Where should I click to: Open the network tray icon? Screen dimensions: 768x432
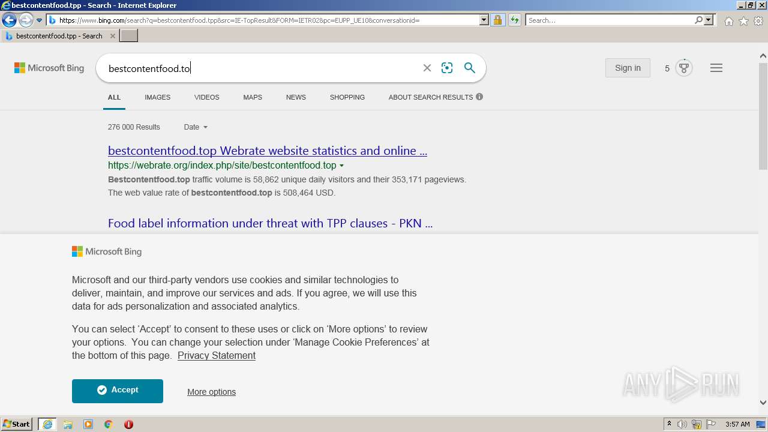(x=697, y=424)
